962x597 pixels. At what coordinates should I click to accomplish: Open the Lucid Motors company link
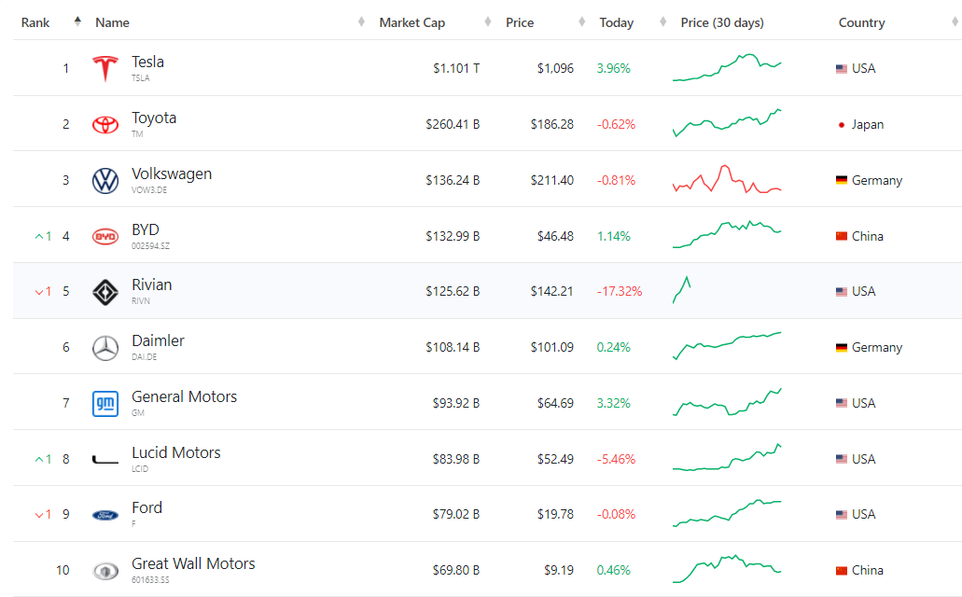[x=176, y=452]
